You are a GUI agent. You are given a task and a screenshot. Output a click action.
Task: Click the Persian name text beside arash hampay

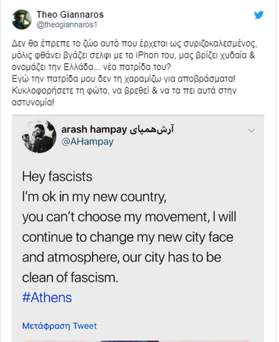[152, 130]
